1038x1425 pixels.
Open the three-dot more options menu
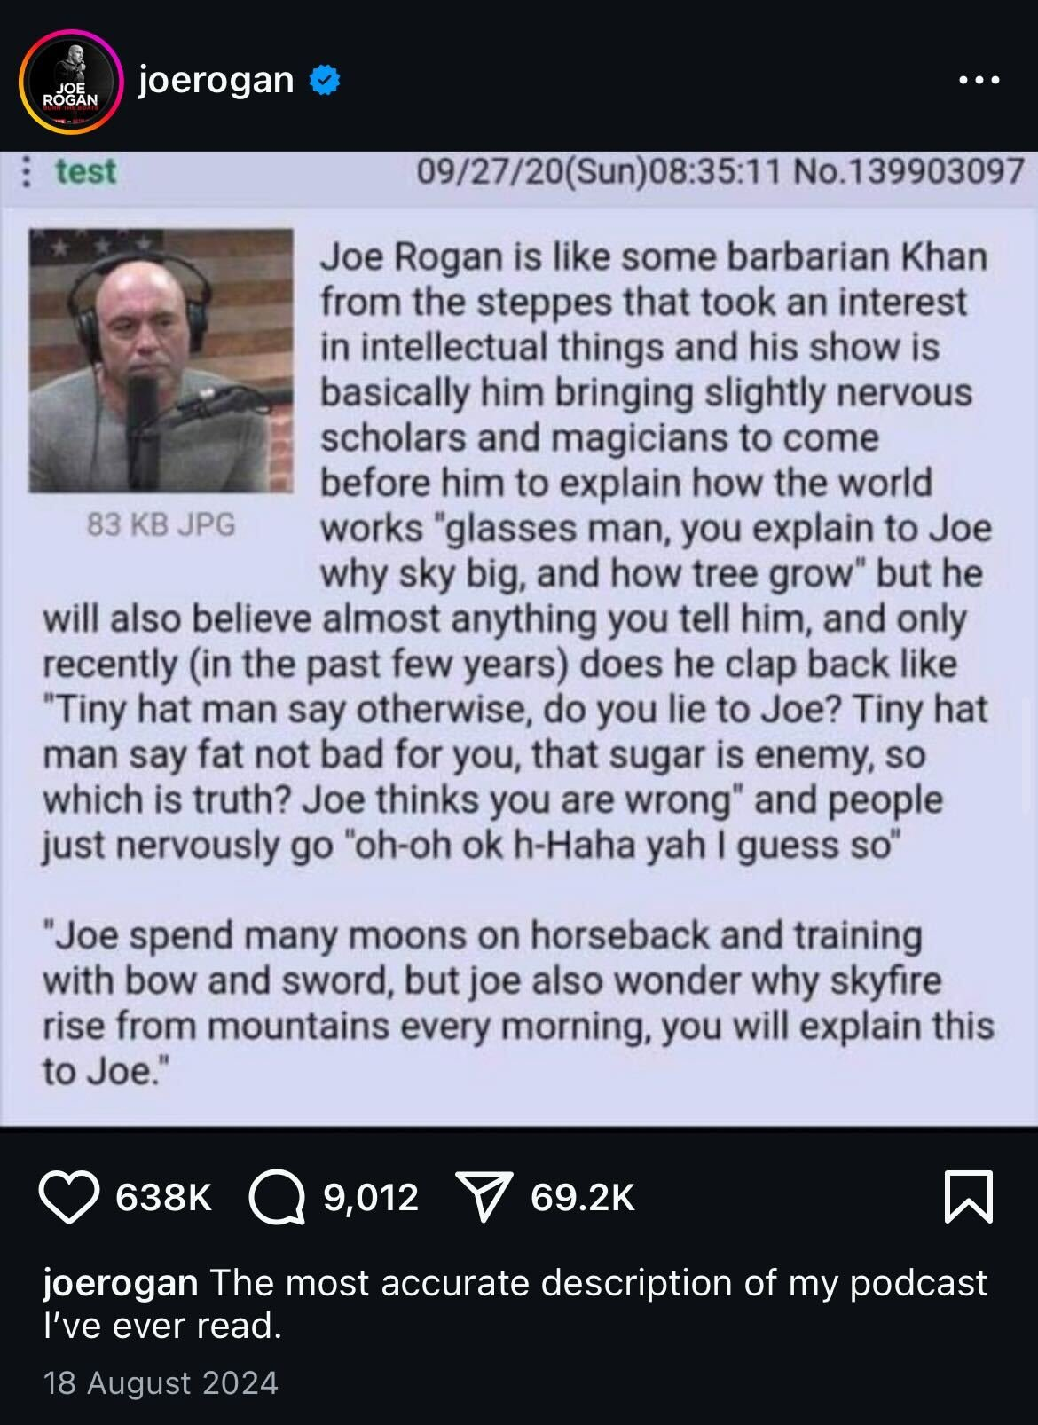click(x=980, y=81)
